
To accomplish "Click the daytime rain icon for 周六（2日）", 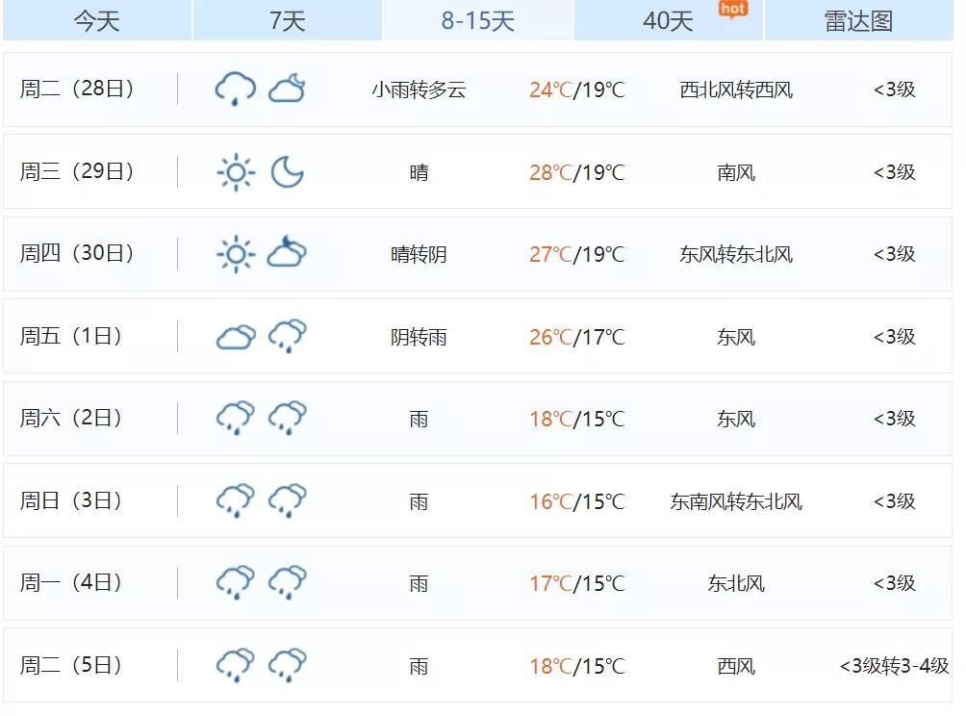I will (x=235, y=419).
